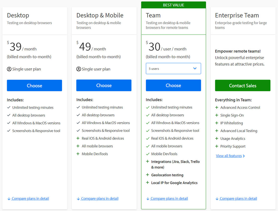The height and width of the screenshot is (211, 278).
Task: Open the 5 users dropdown
Action: click(173, 69)
